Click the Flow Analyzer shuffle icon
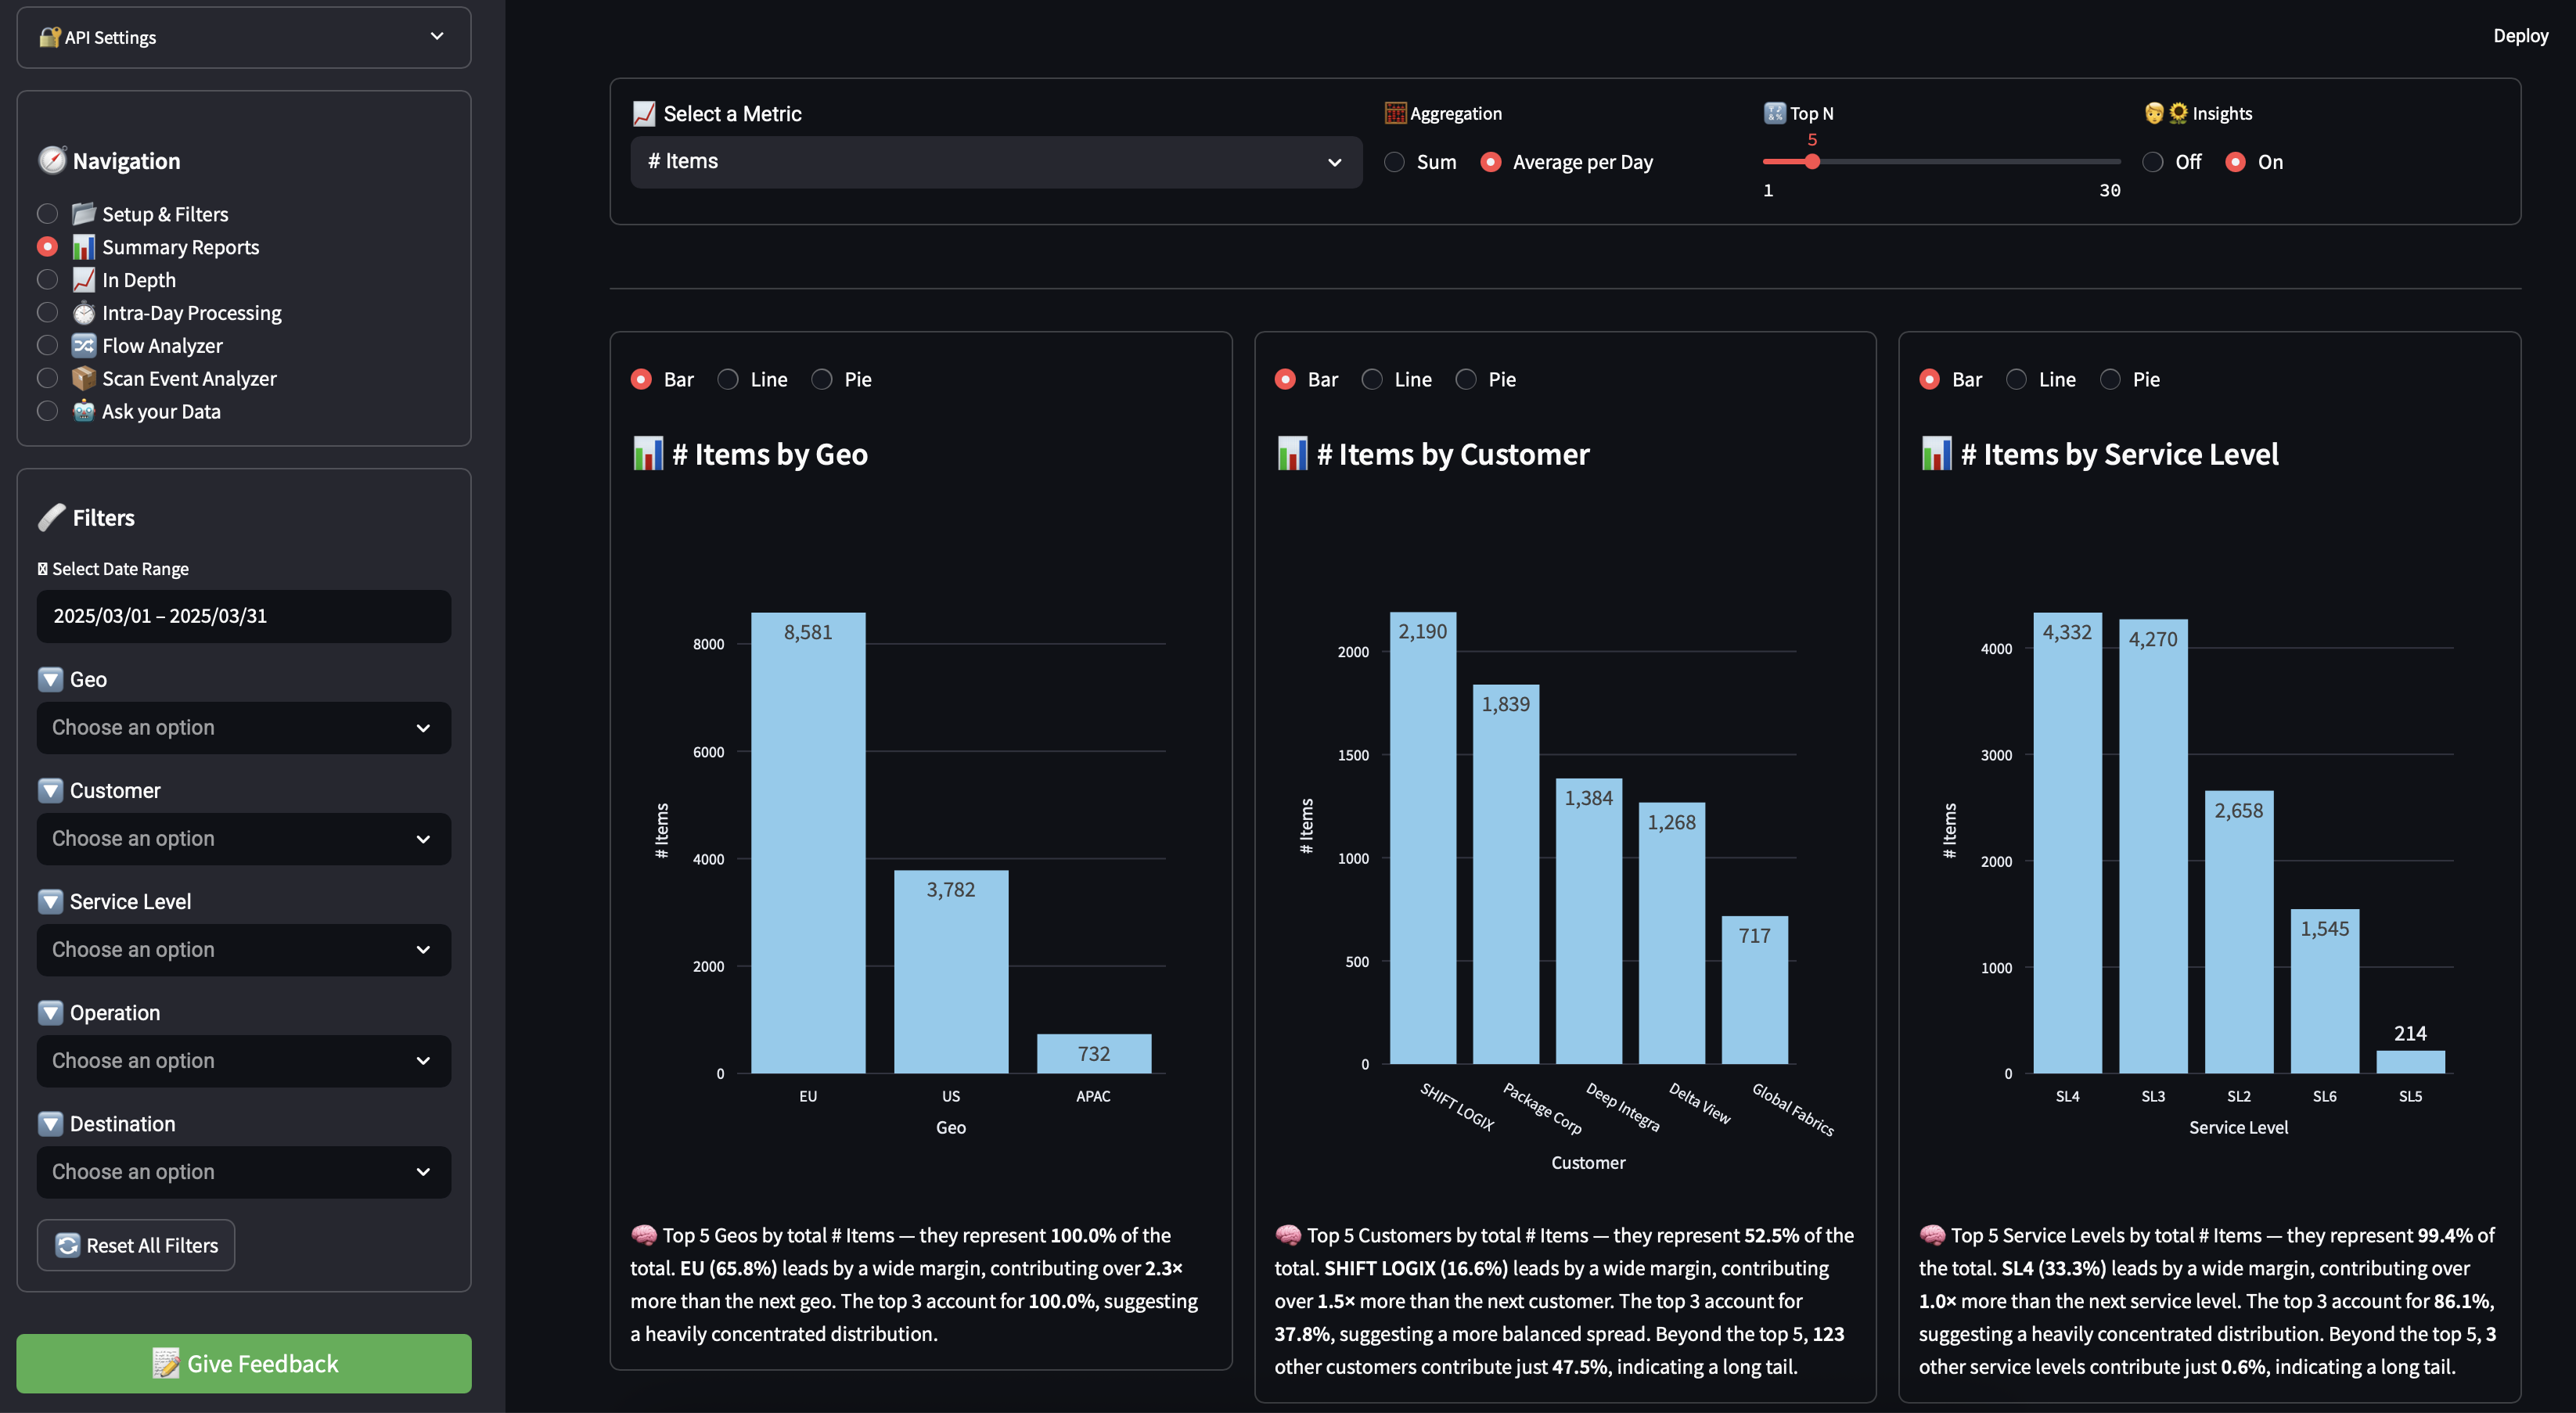 [84, 345]
